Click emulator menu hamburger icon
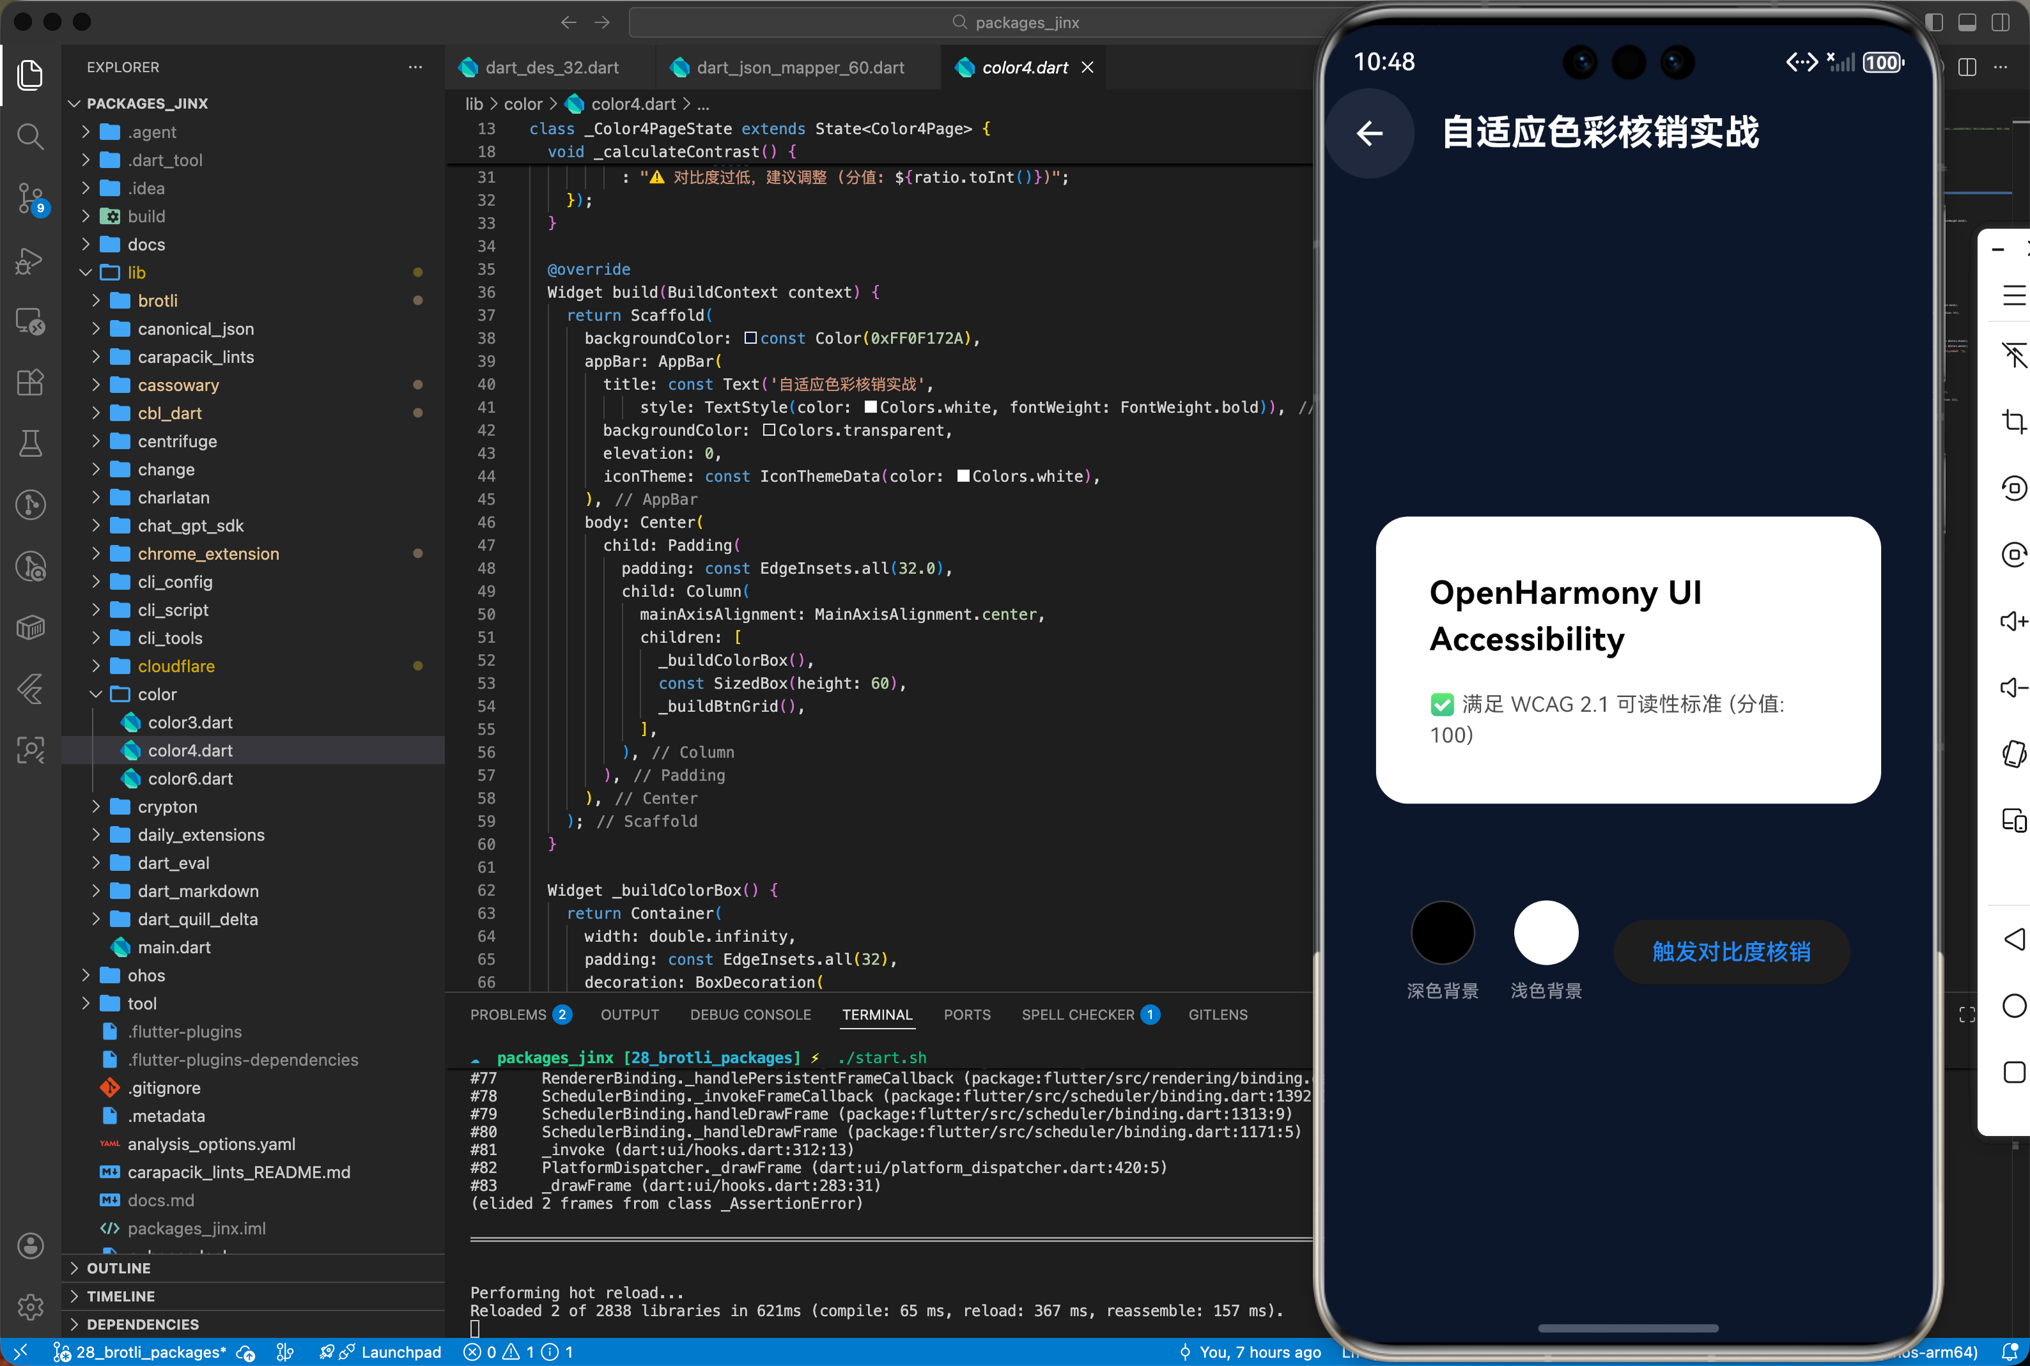The width and height of the screenshot is (2030, 1366). (2013, 295)
